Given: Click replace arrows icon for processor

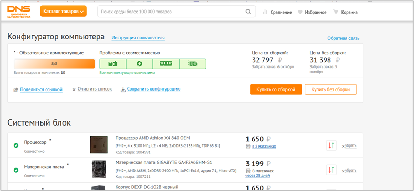Looking at the screenshot, I should tap(332, 145).
